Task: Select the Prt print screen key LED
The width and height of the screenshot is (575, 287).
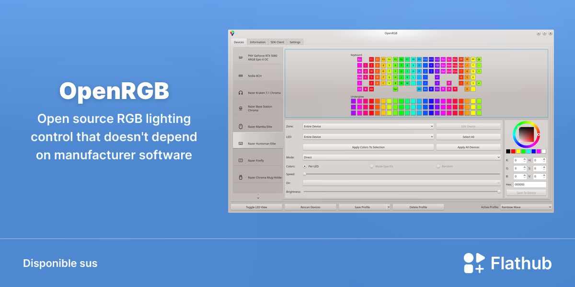Action: (x=443, y=59)
